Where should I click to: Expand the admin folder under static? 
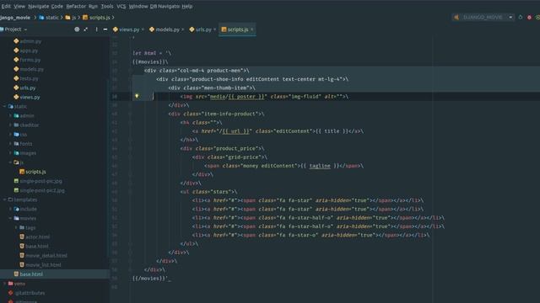click(x=10, y=116)
